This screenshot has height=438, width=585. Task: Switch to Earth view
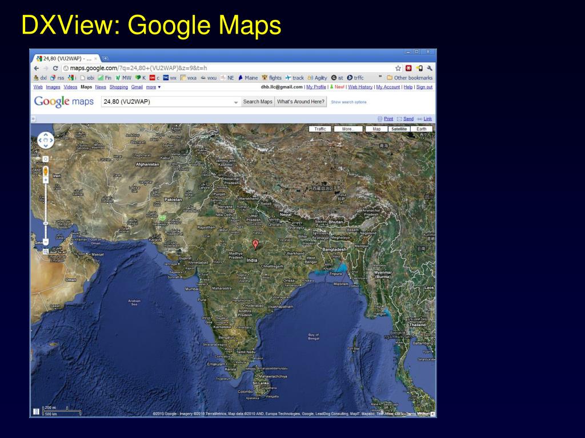421,129
